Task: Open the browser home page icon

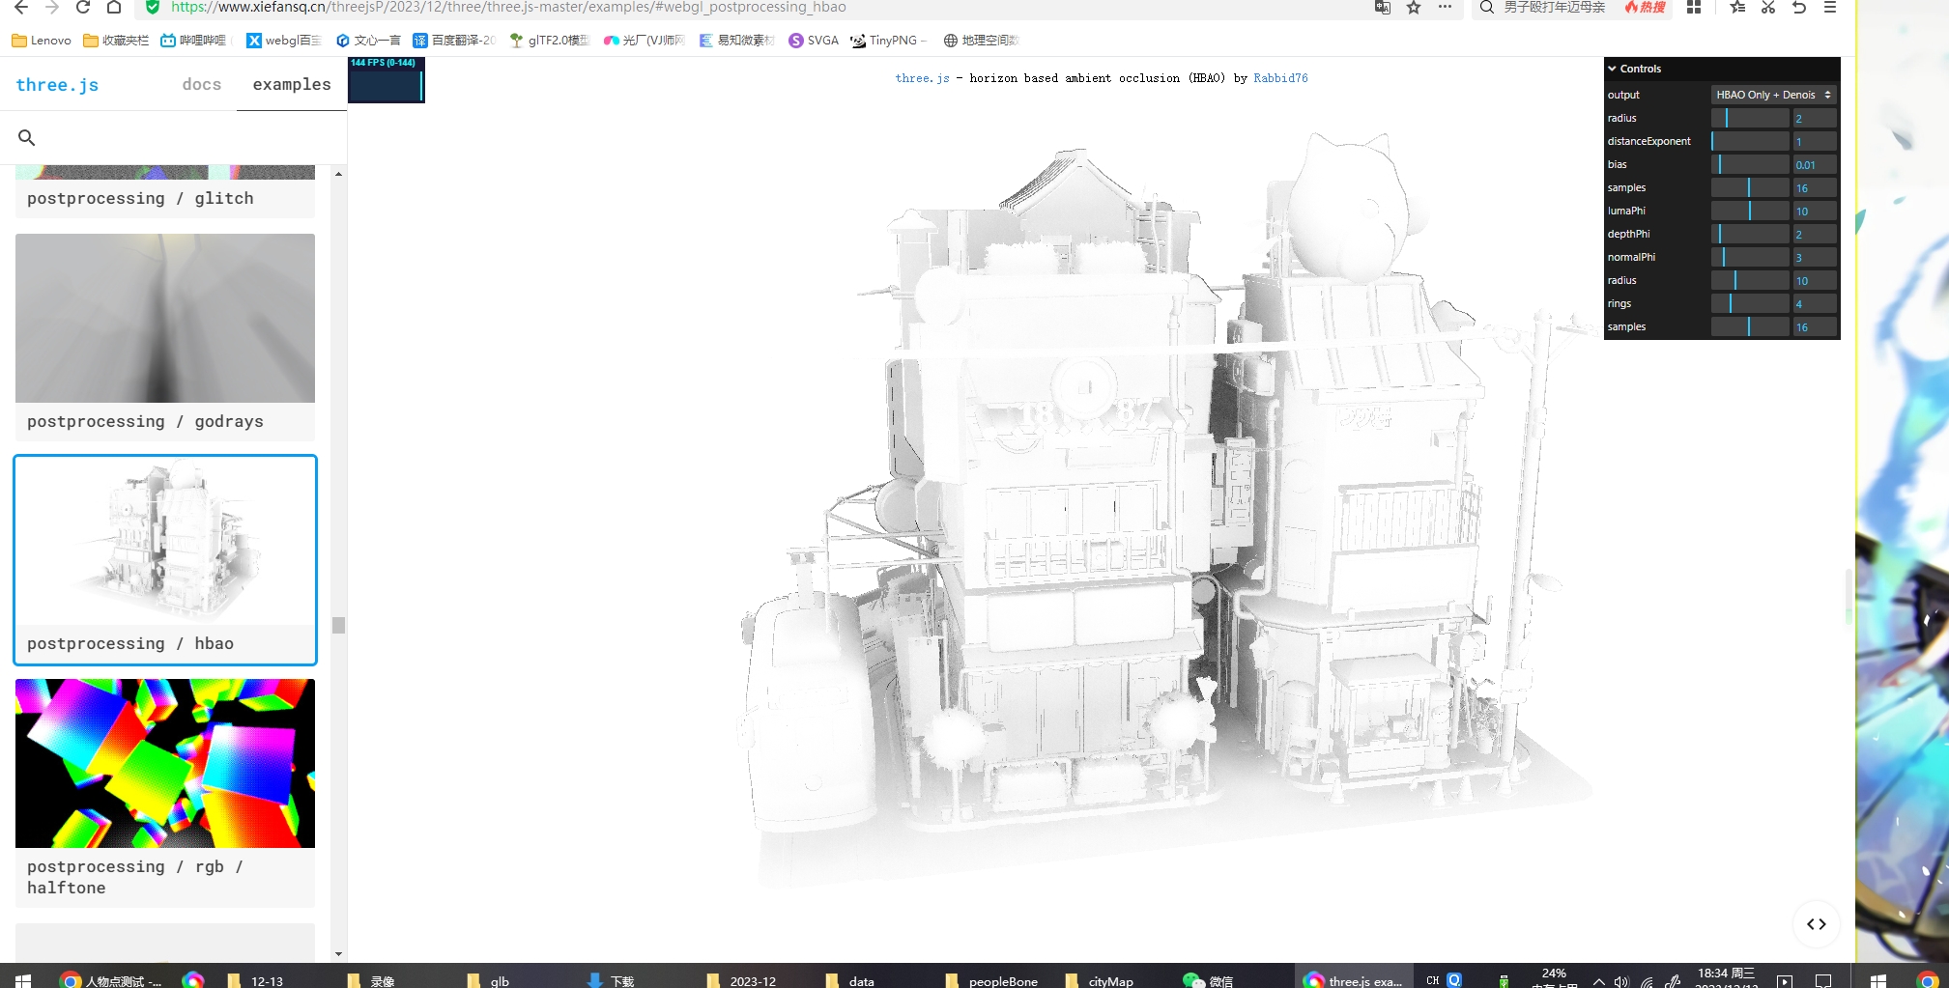Action: 114,8
